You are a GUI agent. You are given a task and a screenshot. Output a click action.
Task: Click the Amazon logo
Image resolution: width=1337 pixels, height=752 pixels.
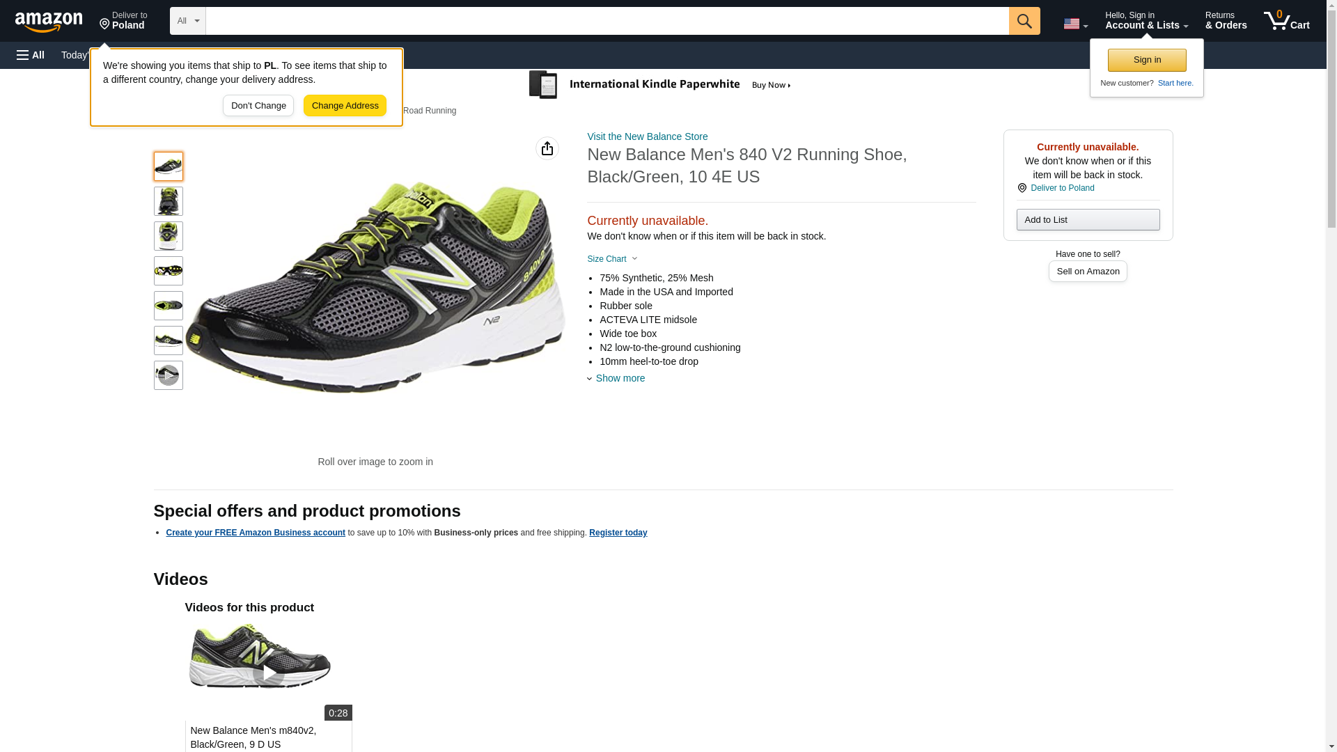tap(49, 22)
